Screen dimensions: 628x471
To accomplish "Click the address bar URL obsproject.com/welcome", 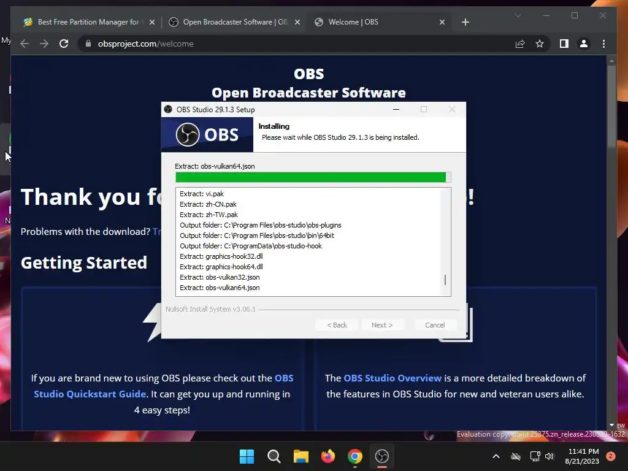I will [x=146, y=44].
